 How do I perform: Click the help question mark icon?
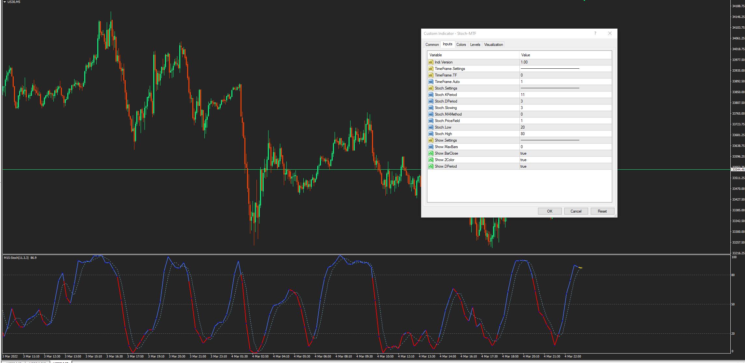[595, 33]
